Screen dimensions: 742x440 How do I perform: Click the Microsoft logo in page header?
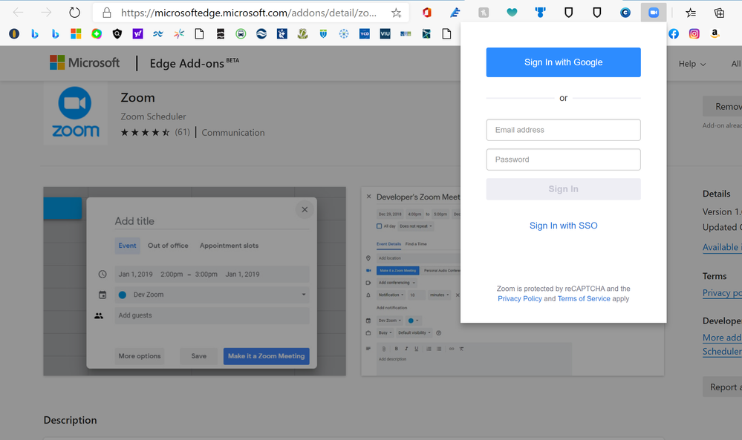[x=85, y=62]
